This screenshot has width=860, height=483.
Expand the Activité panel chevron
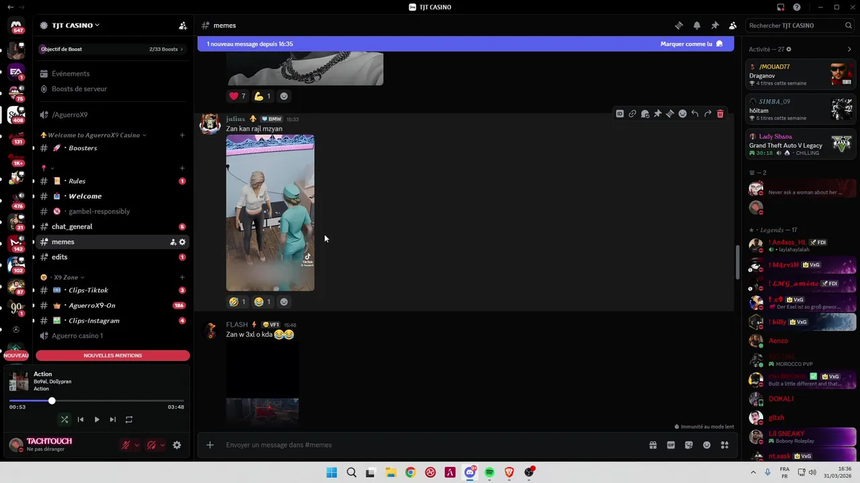tap(849, 49)
